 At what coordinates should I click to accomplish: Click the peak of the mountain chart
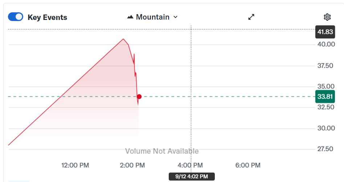(x=123, y=39)
